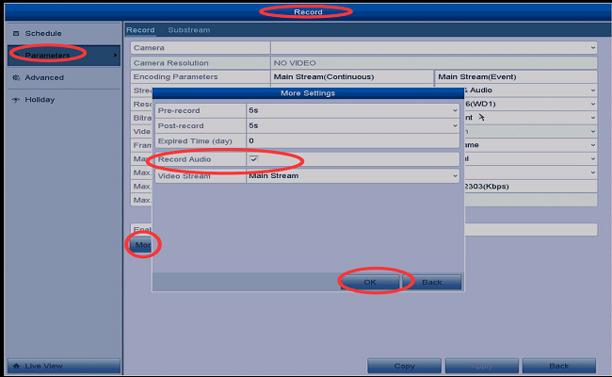Switch to the Substream tab
The height and width of the screenshot is (377, 612).
(189, 30)
